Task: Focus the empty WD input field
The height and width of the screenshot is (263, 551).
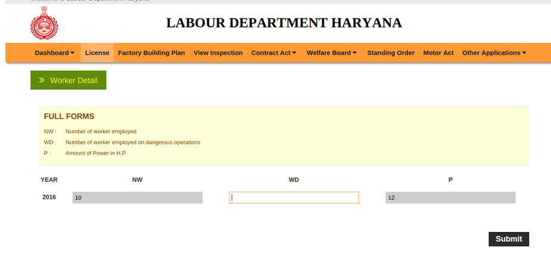Action: click(x=294, y=198)
